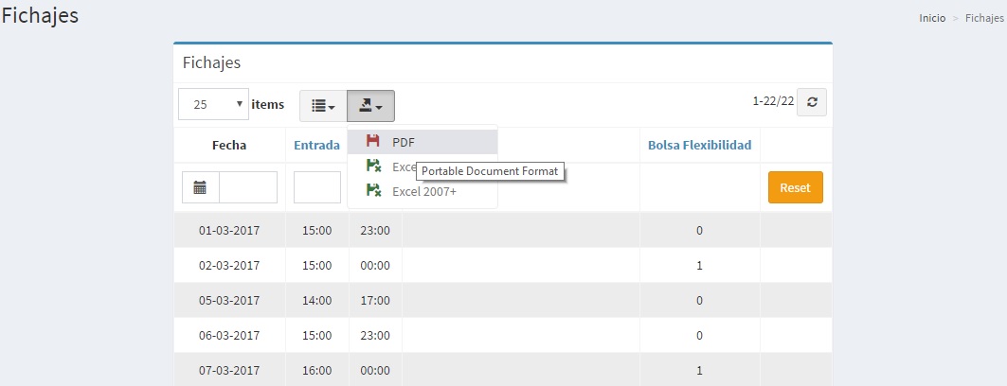Collapse the export dropdown button

pyautogui.click(x=370, y=106)
